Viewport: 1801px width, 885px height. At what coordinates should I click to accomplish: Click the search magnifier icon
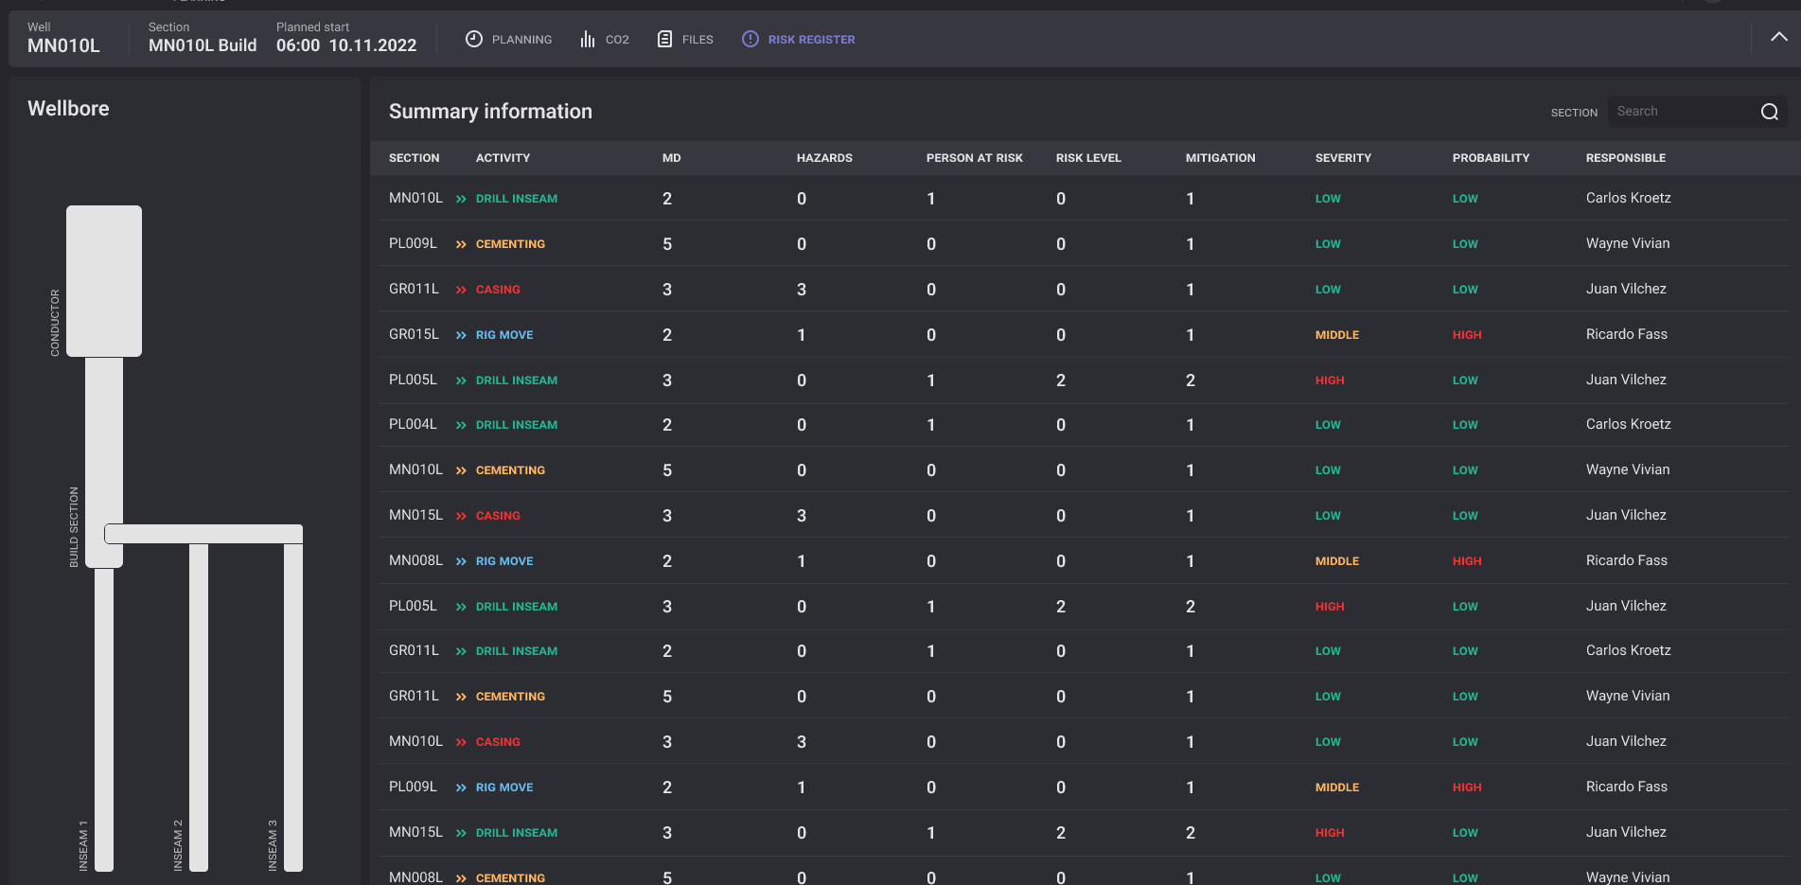click(x=1769, y=112)
